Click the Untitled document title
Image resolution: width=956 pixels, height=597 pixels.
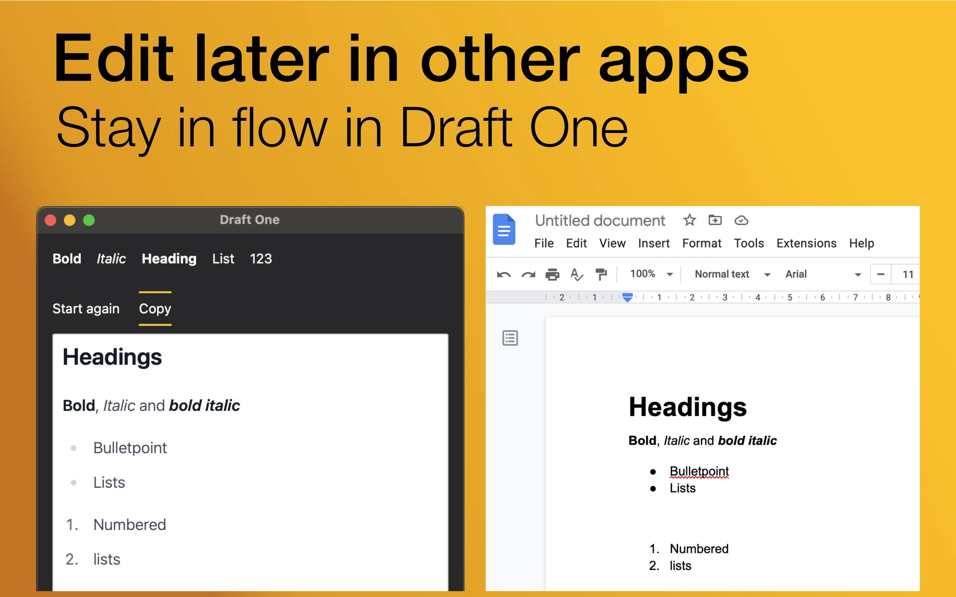600,220
